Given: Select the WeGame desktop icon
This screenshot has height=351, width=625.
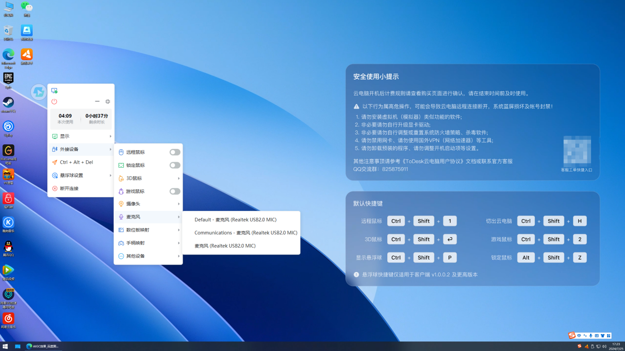Looking at the screenshot, I should click(8, 154).
